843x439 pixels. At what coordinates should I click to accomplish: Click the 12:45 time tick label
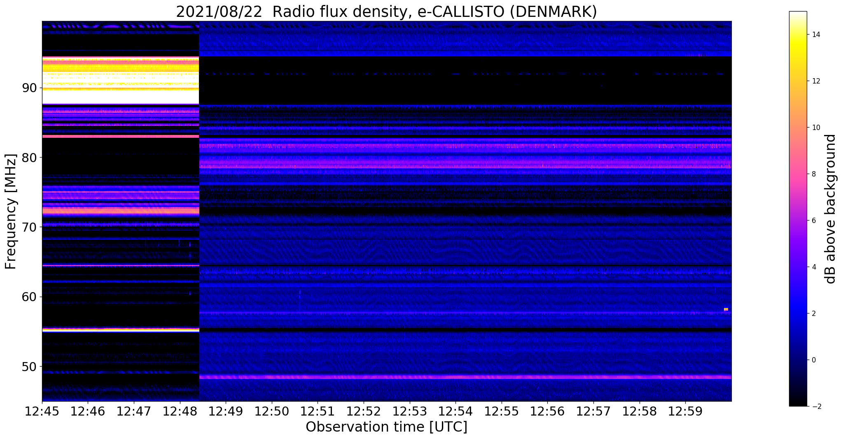[x=42, y=411]
